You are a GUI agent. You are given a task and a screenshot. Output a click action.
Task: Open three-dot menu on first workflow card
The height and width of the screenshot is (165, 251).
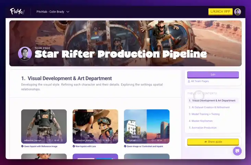pyautogui.click(x=62, y=140)
